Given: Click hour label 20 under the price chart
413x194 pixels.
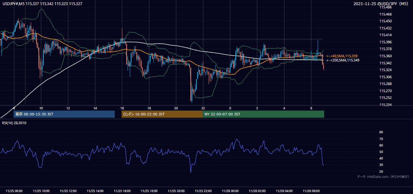Looking at the screenshot, I should tap(176, 108).
